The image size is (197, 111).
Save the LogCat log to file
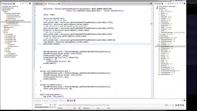[x=176, y=105]
